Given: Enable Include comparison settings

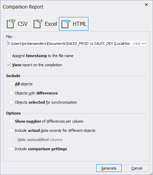Looking at the screenshot, I should point(11,149).
